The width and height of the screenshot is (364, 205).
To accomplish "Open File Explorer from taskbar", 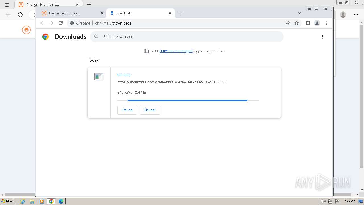I will 32,201.
